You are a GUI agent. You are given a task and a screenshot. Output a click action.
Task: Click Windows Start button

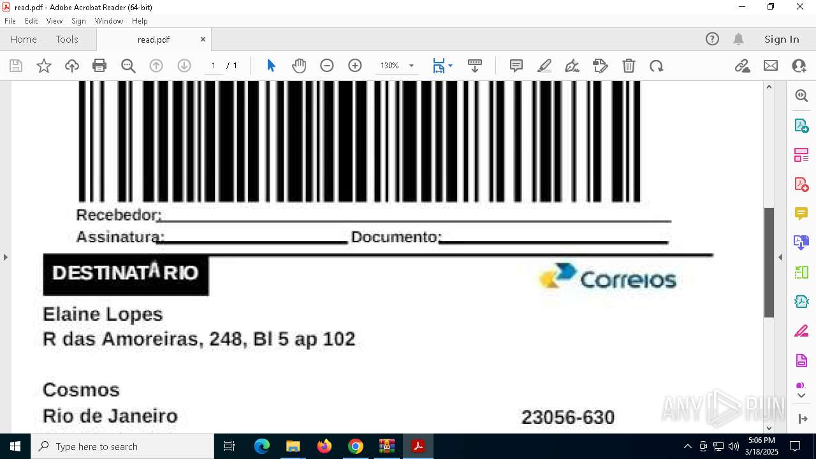click(x=15, y=446)
